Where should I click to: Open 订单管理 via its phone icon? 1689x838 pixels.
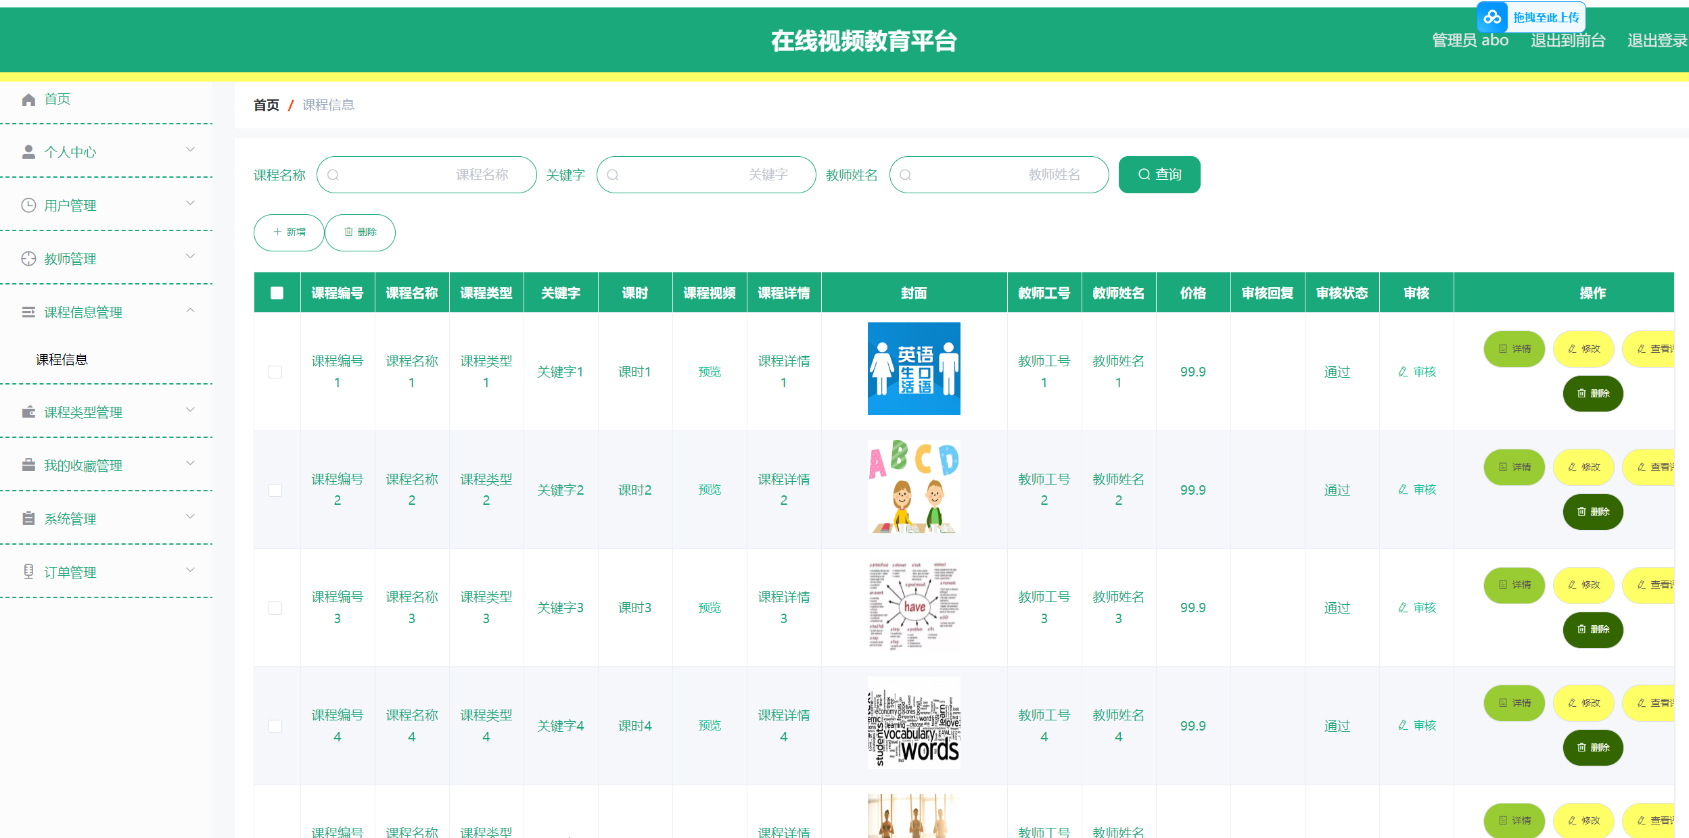pyautogui.click(x=28, y=571)
